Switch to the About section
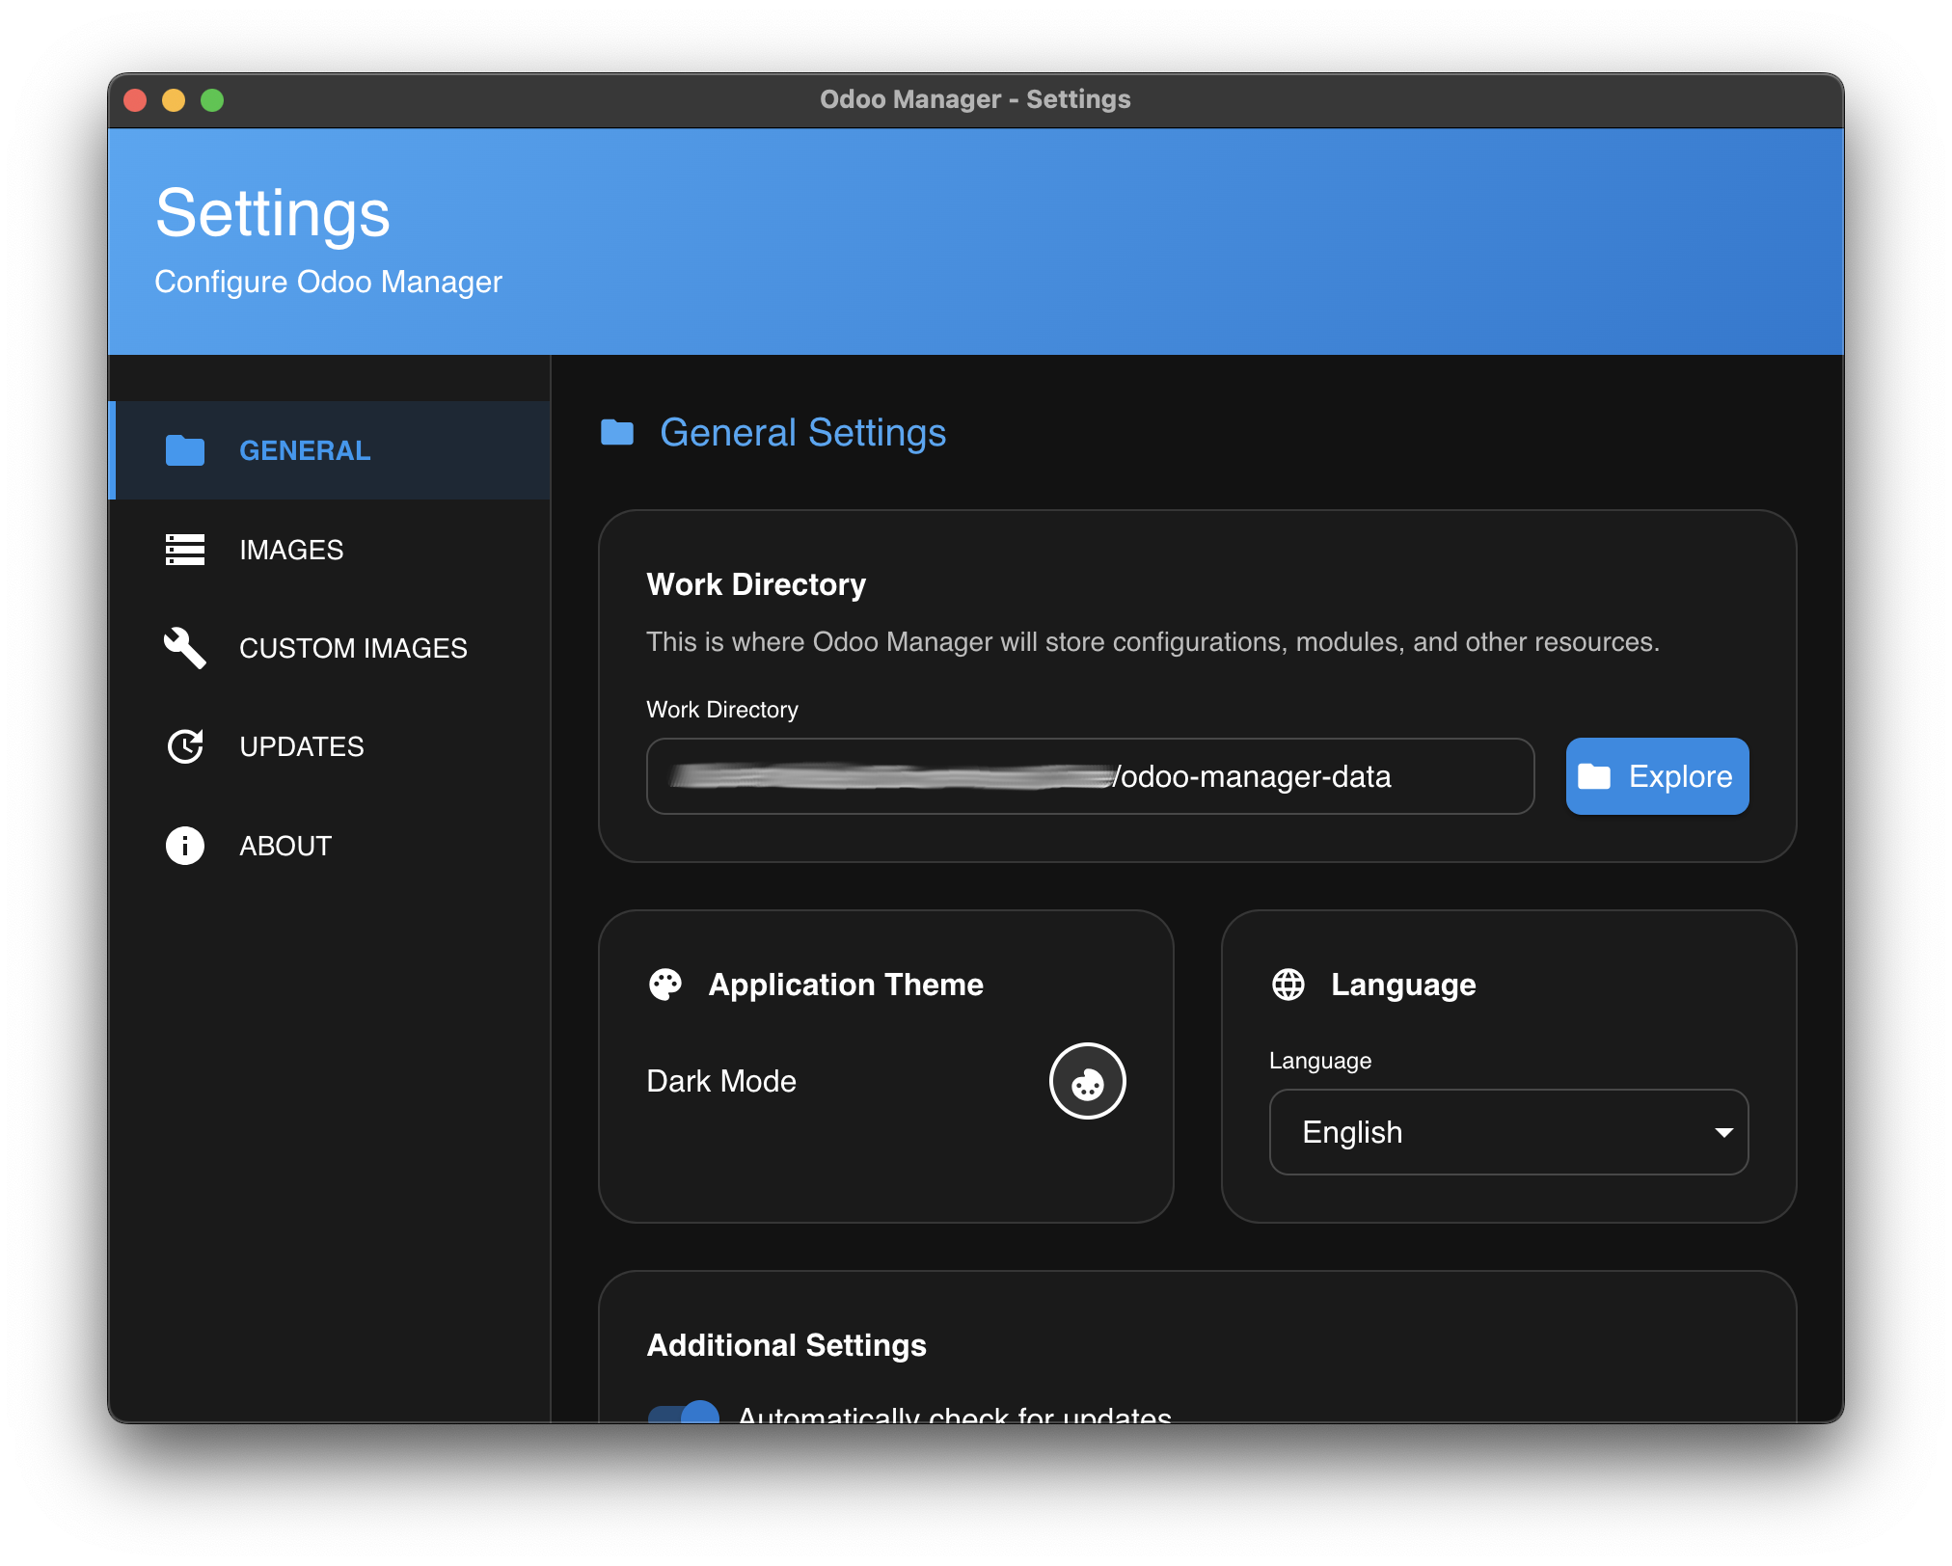 (x=285, y=846)
